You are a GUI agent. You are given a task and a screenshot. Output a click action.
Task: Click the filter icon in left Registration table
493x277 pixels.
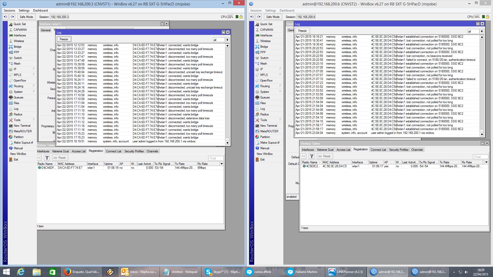(47, 158)
